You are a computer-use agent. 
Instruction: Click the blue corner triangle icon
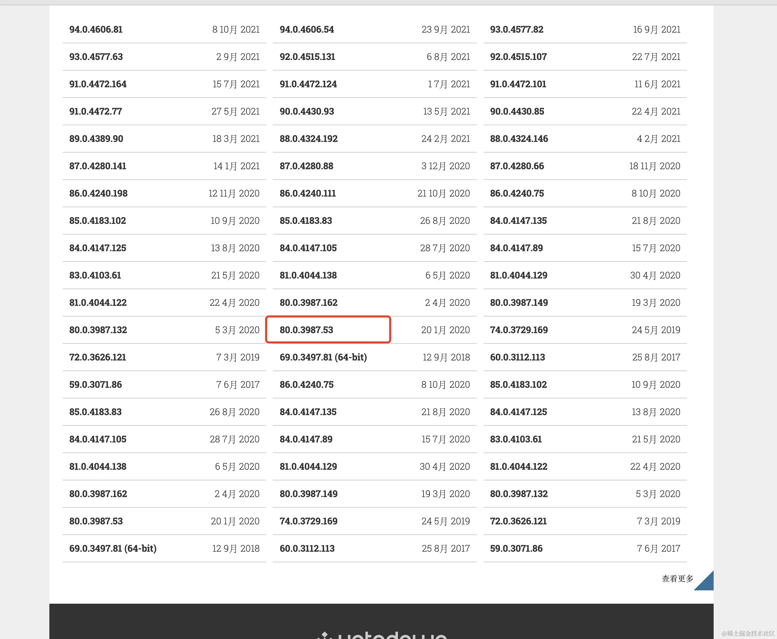(x=707, y=583)
